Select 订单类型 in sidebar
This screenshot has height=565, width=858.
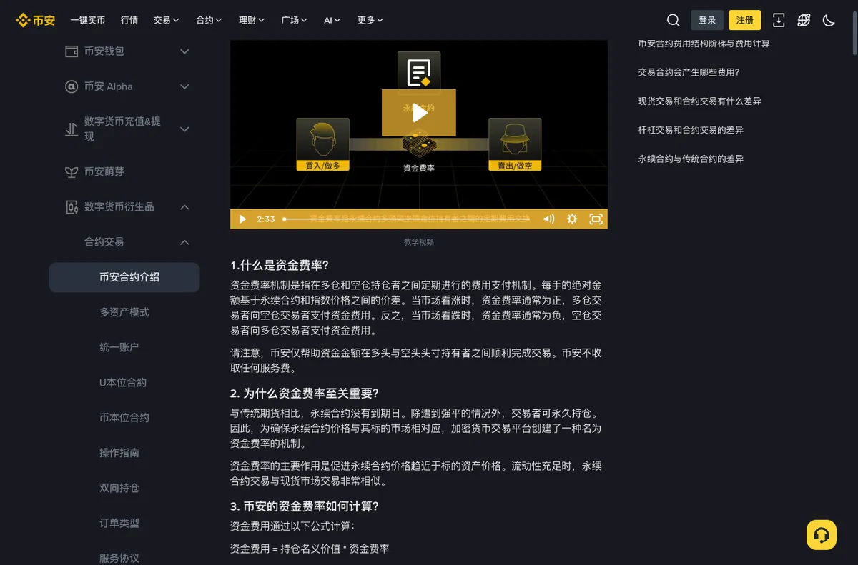tap(119, 523)
